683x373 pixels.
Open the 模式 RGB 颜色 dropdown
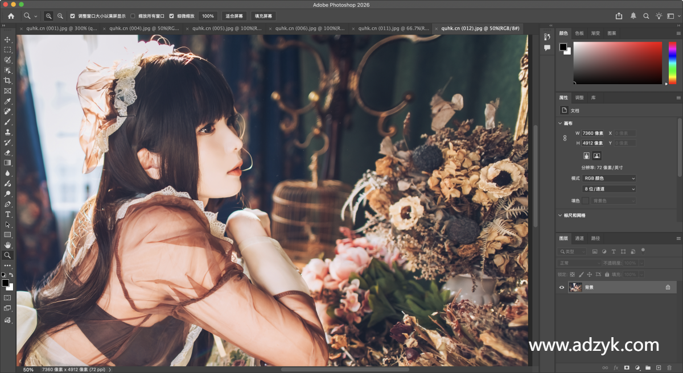(609, 179)
